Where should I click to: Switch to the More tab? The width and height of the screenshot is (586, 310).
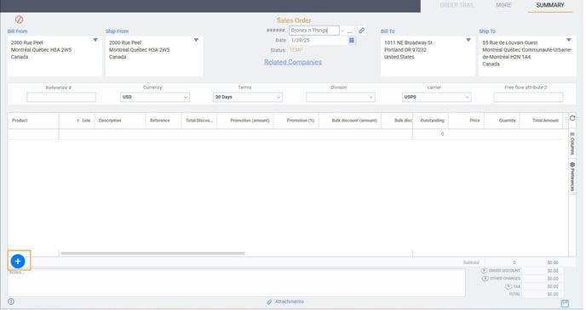(503, 5)
